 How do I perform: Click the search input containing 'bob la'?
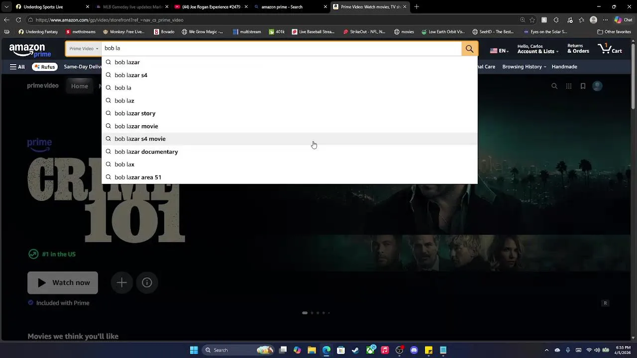click(x=282, y=49)
